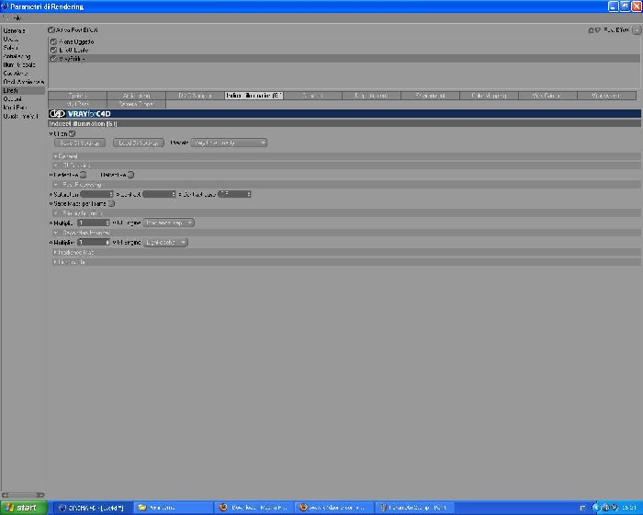The width and height of the screenshot is (643, 515).
Task: Toggle the VrayBridge post effect checkbox
Action: pos(53,59)
